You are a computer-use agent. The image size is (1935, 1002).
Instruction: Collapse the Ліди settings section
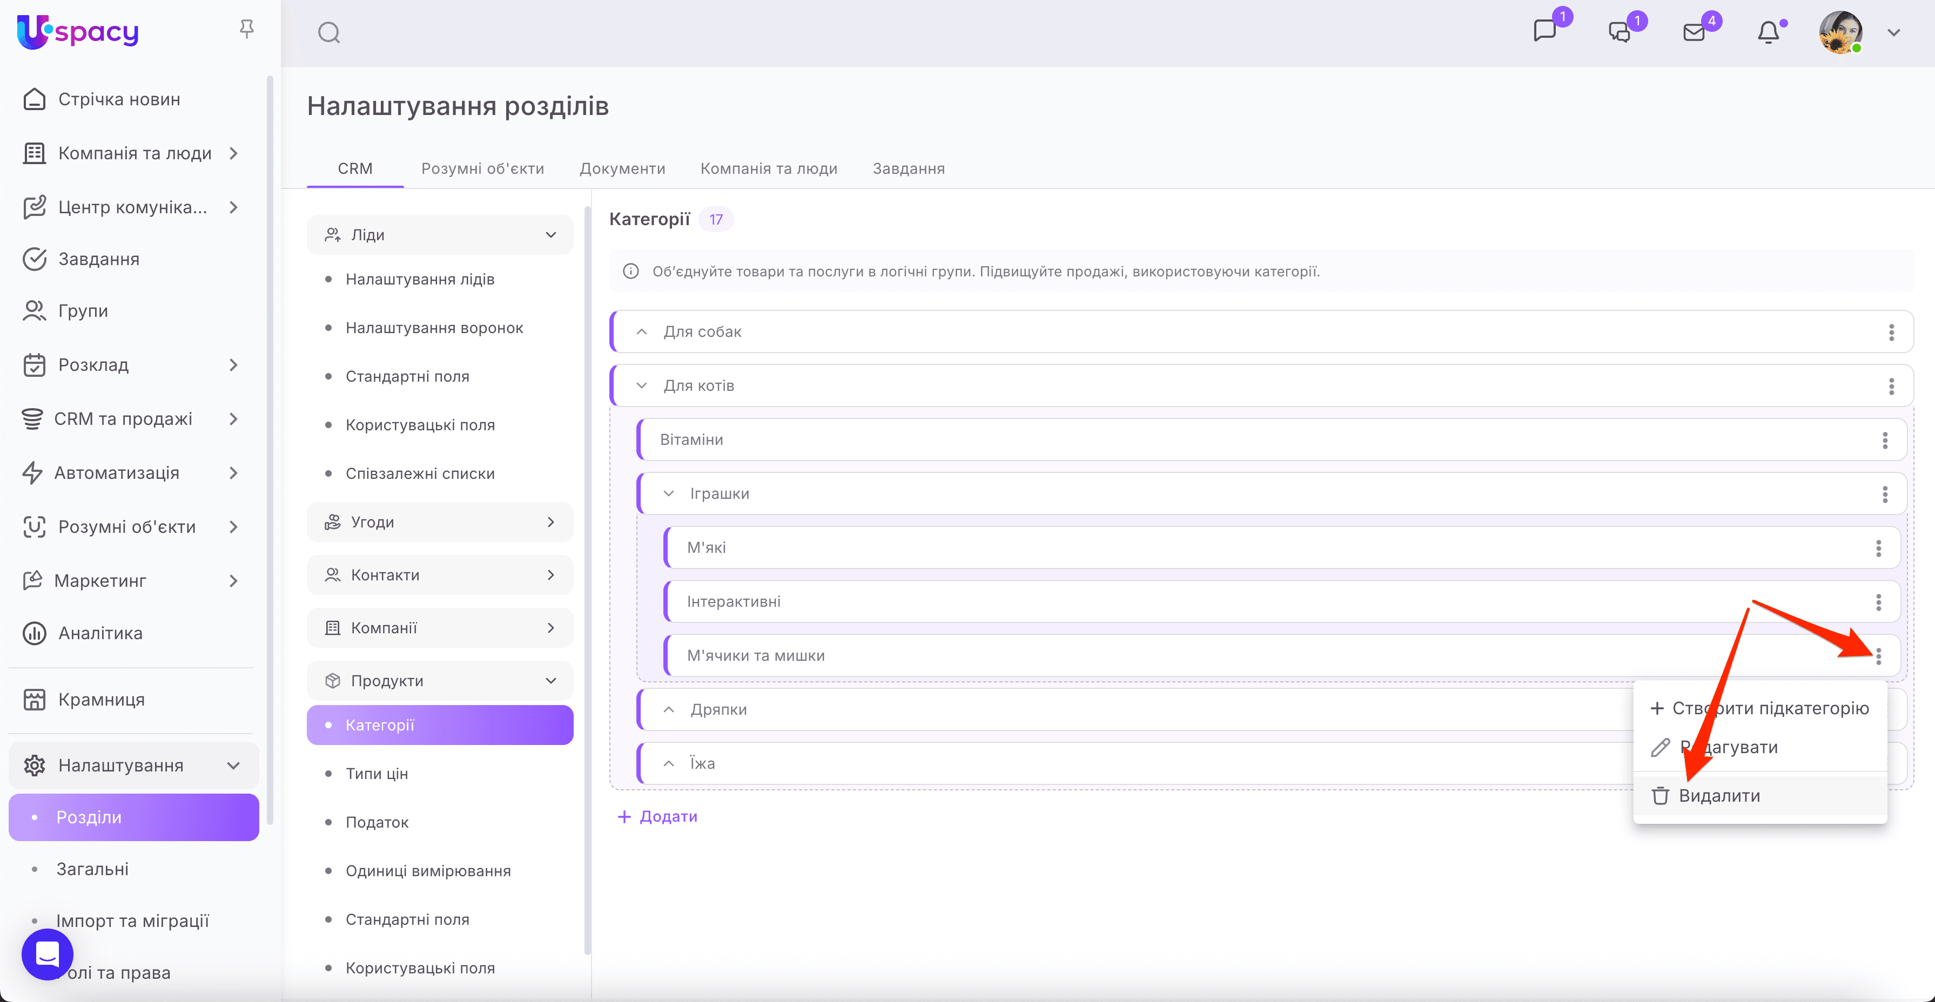[x=550, y=235]
